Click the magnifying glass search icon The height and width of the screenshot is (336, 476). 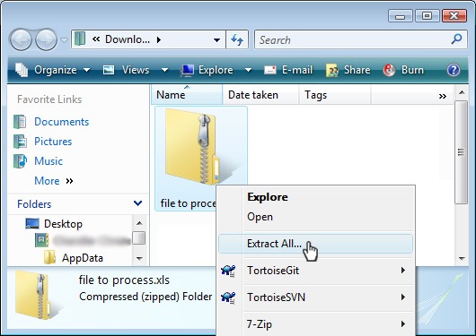point(456,39)
